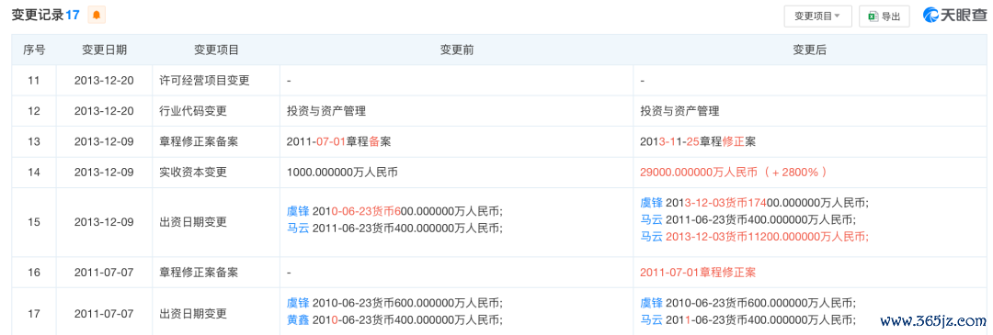
Task: Open 虞锋 link in row 17 变更前
Action: point(298,303)
